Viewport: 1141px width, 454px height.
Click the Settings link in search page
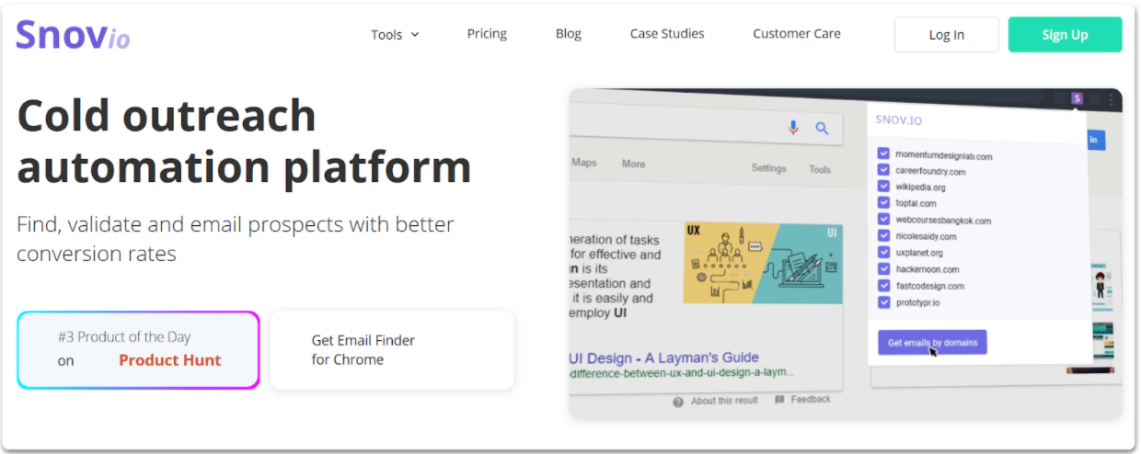click(768, 168)
